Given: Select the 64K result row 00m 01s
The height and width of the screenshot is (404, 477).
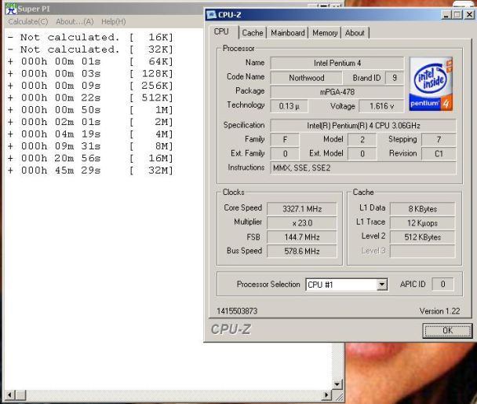Looking at the screenshot, I should tap(91, 61).
